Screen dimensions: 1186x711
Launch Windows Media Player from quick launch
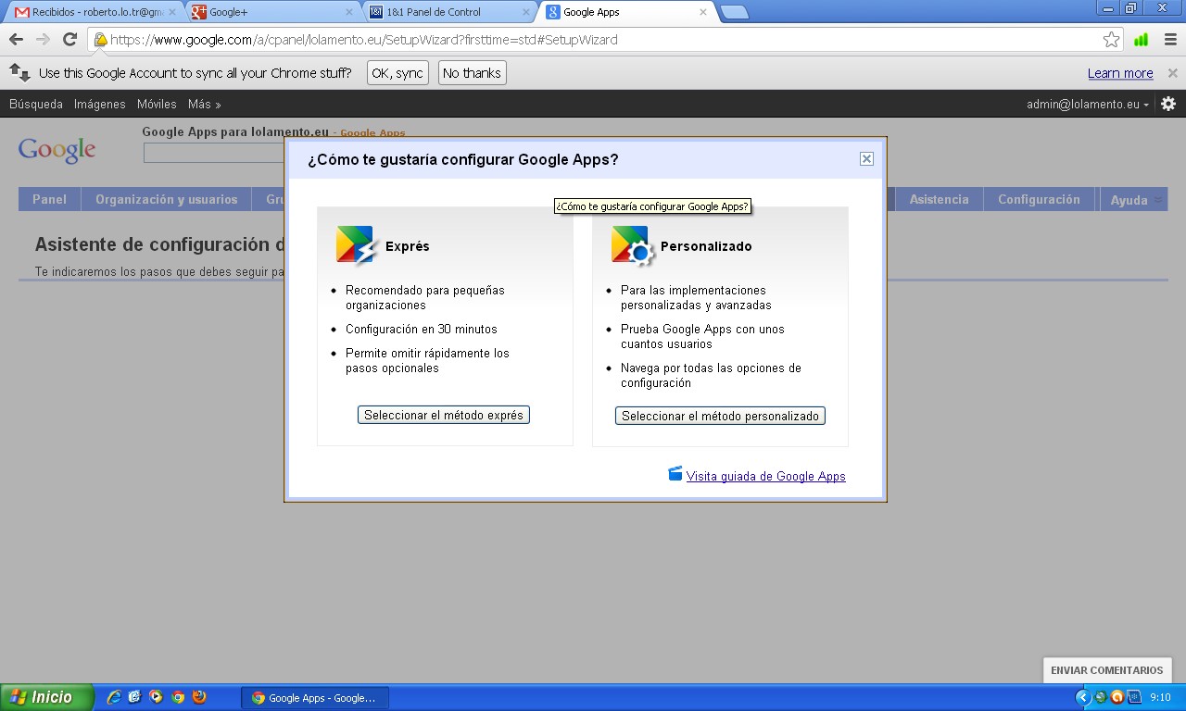tap(156, 697)
